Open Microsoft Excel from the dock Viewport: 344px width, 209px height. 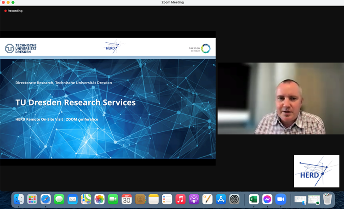(x=254, y=199)
